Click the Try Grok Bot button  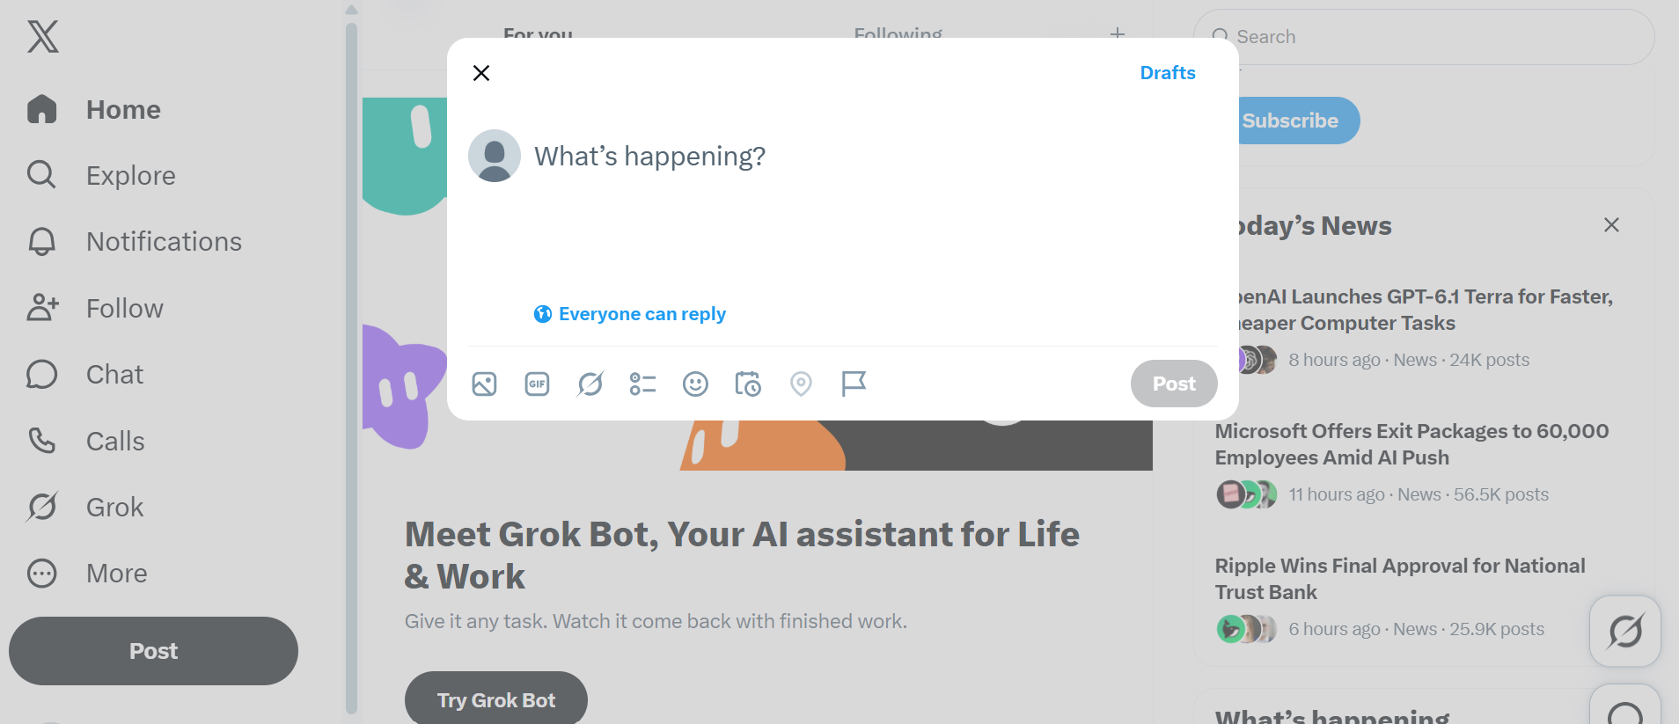[x=496, y=700]
